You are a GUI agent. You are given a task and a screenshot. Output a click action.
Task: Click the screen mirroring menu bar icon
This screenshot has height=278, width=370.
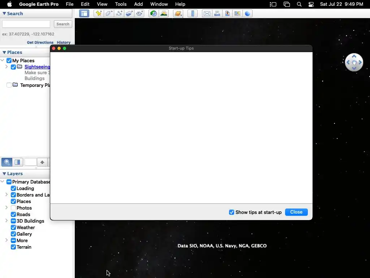[287, 4]
